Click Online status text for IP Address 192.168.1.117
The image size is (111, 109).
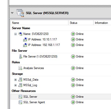point(80,45)
